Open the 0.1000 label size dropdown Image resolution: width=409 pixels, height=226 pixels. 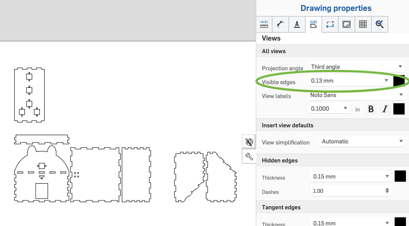[329, 109]
